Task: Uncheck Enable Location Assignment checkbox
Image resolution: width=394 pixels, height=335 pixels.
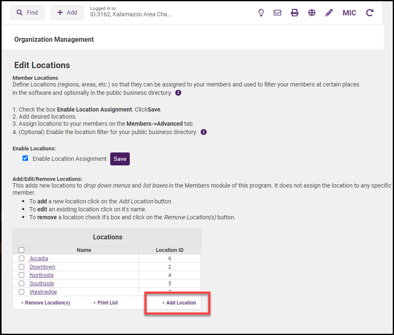Action: [25, 158]
